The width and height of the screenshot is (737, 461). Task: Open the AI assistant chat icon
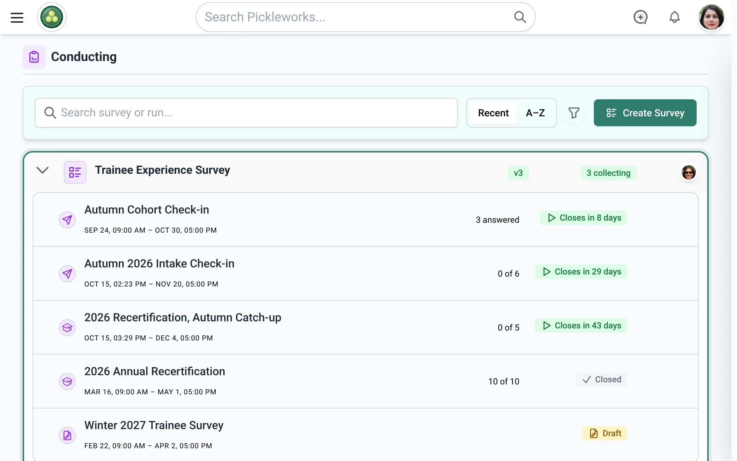640,17
